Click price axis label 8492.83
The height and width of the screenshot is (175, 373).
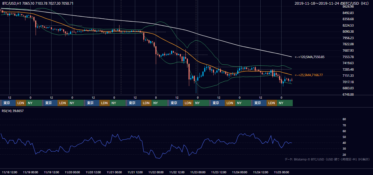(348, 13)
